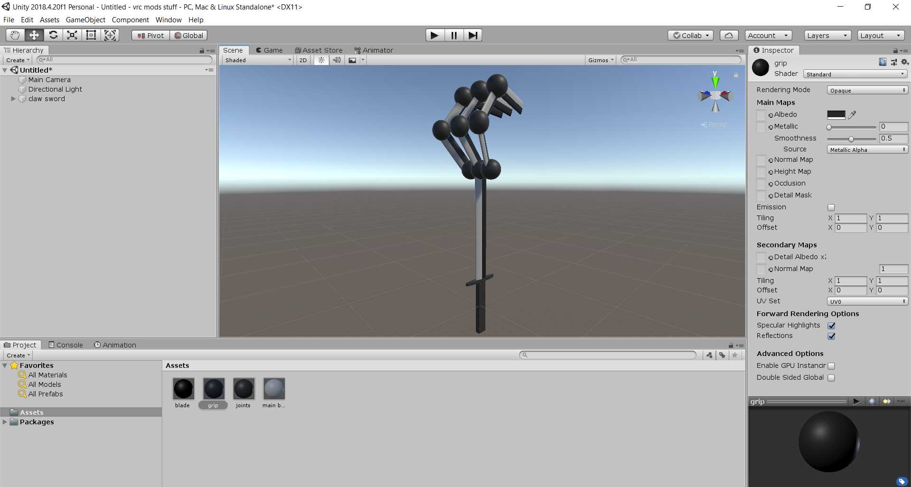Switch to the Console tab
Screen dimensions: 911x487
pyautogui.click(x=65, y=345)
